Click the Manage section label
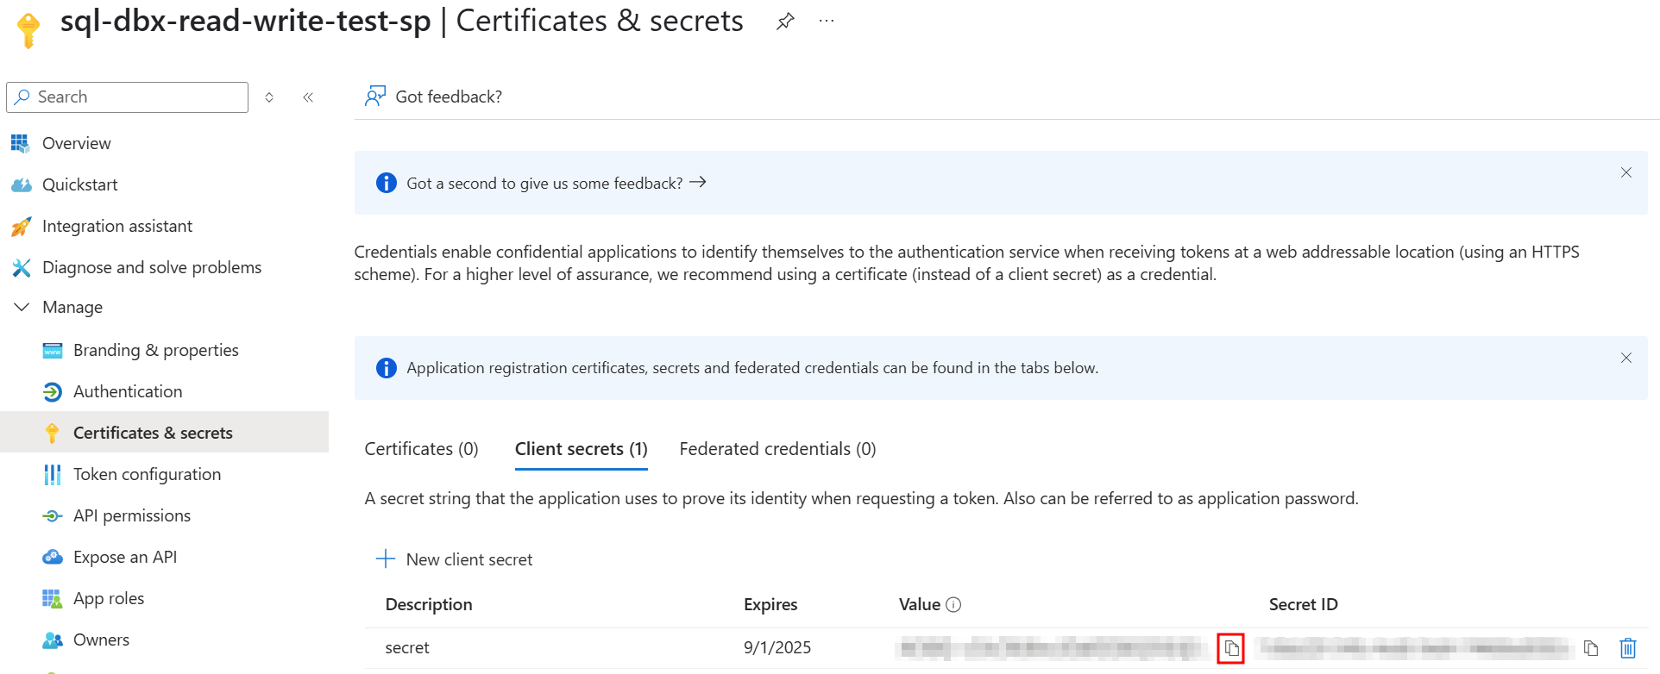 [x=72, y=307]
